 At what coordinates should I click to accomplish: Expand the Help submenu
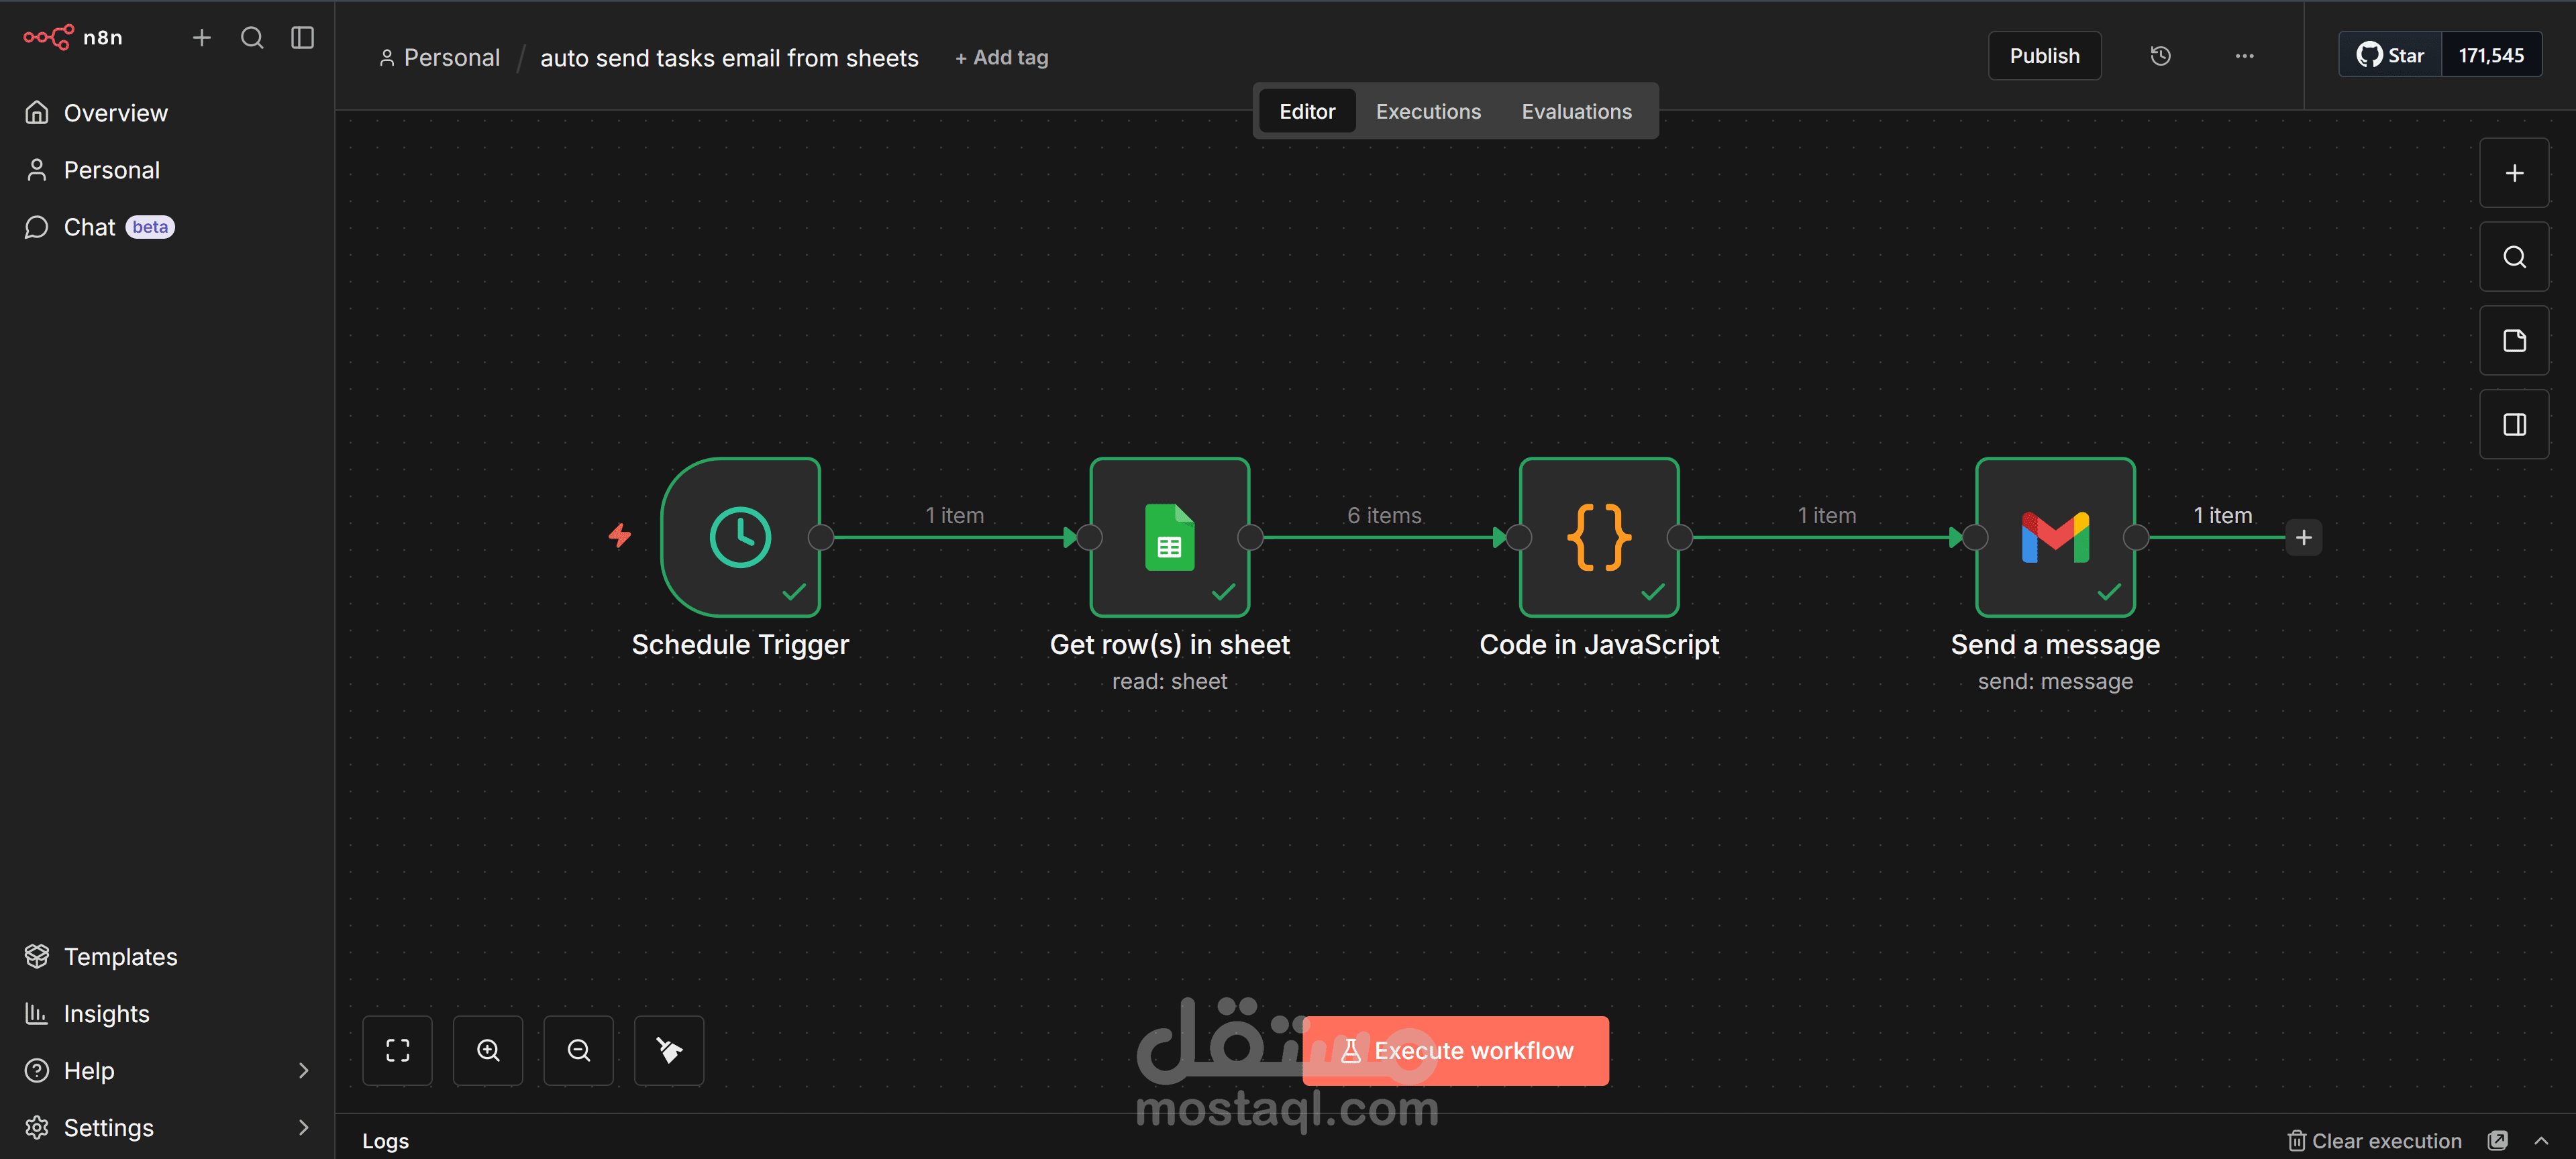pos(303,1070)
